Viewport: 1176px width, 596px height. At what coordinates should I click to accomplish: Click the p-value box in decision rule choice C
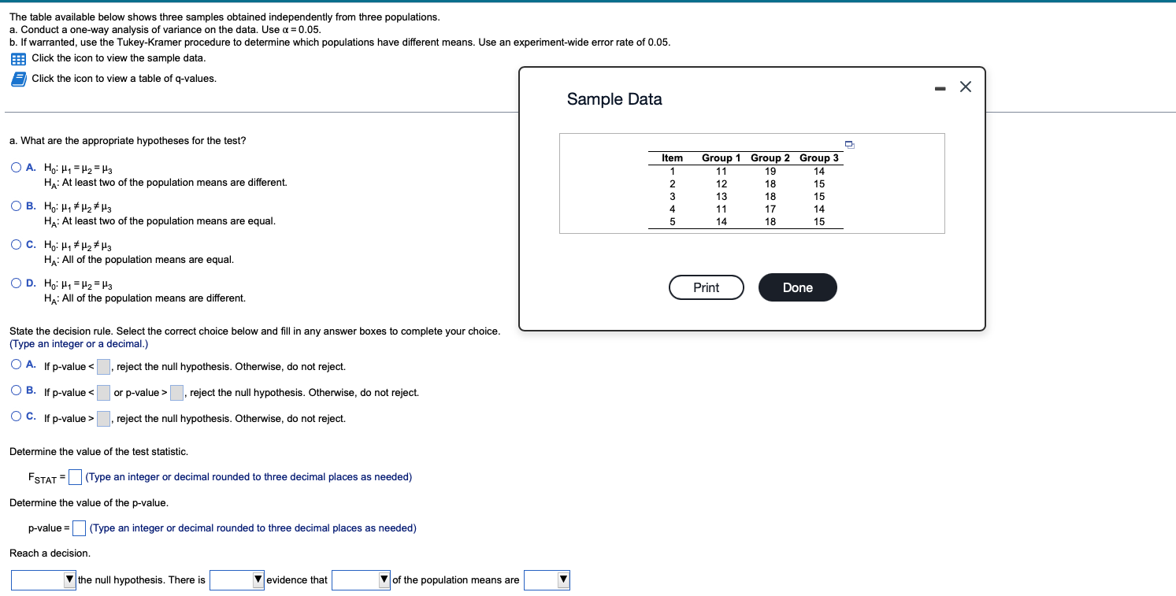coord(102,418)
